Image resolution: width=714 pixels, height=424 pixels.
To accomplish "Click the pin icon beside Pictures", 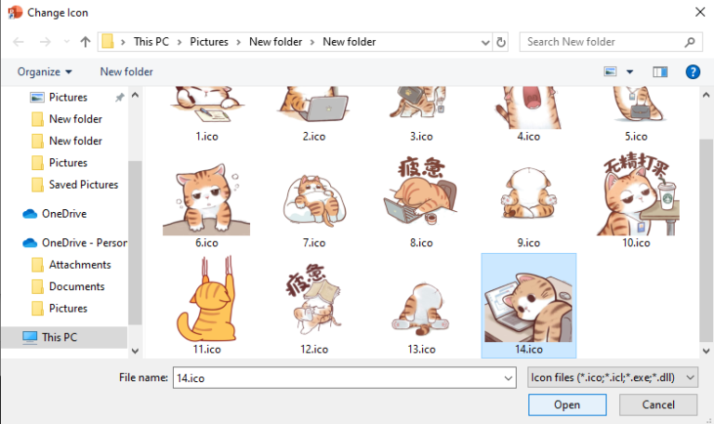I will point(119,97).
